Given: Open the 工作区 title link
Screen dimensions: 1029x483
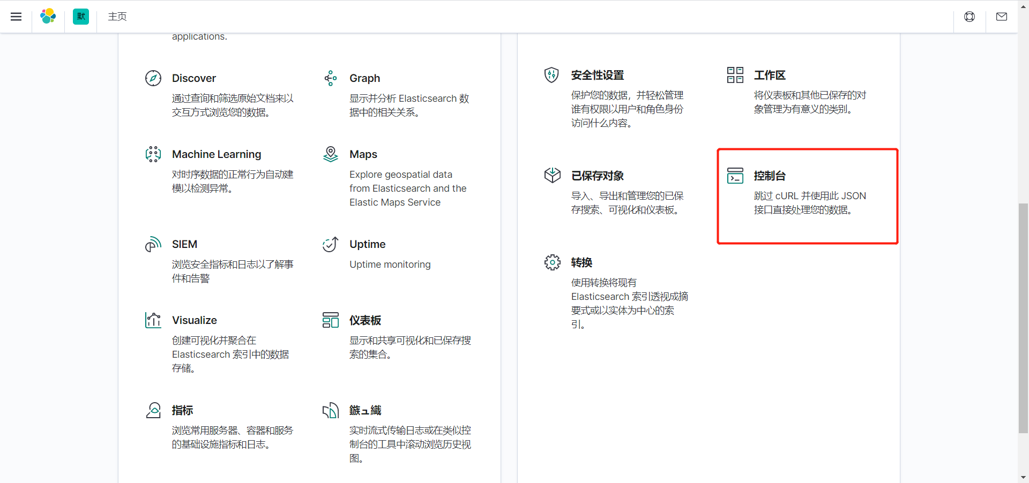Looking at the screenshot, I should 770,75.
